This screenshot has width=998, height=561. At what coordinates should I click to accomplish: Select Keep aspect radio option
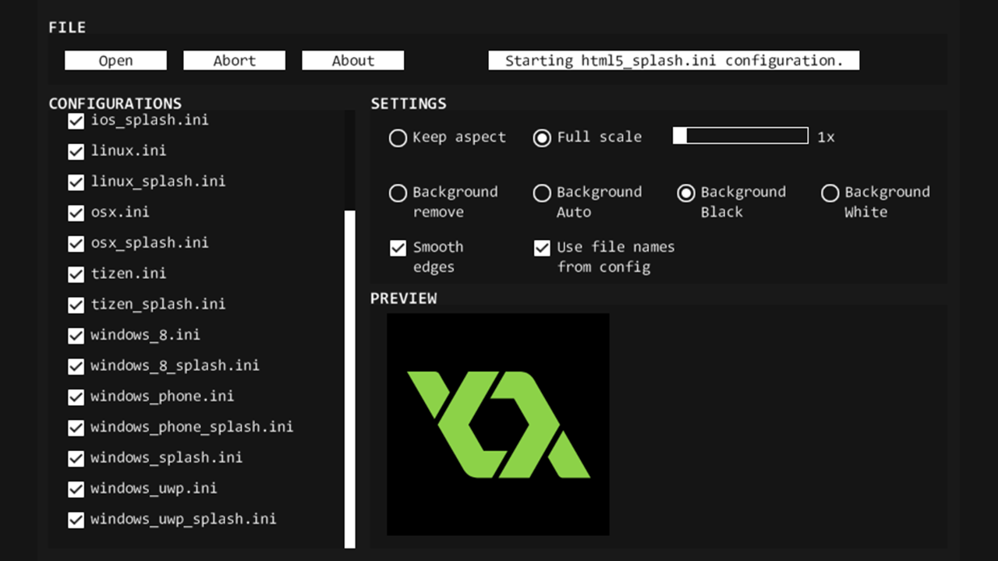pos(398,138)
